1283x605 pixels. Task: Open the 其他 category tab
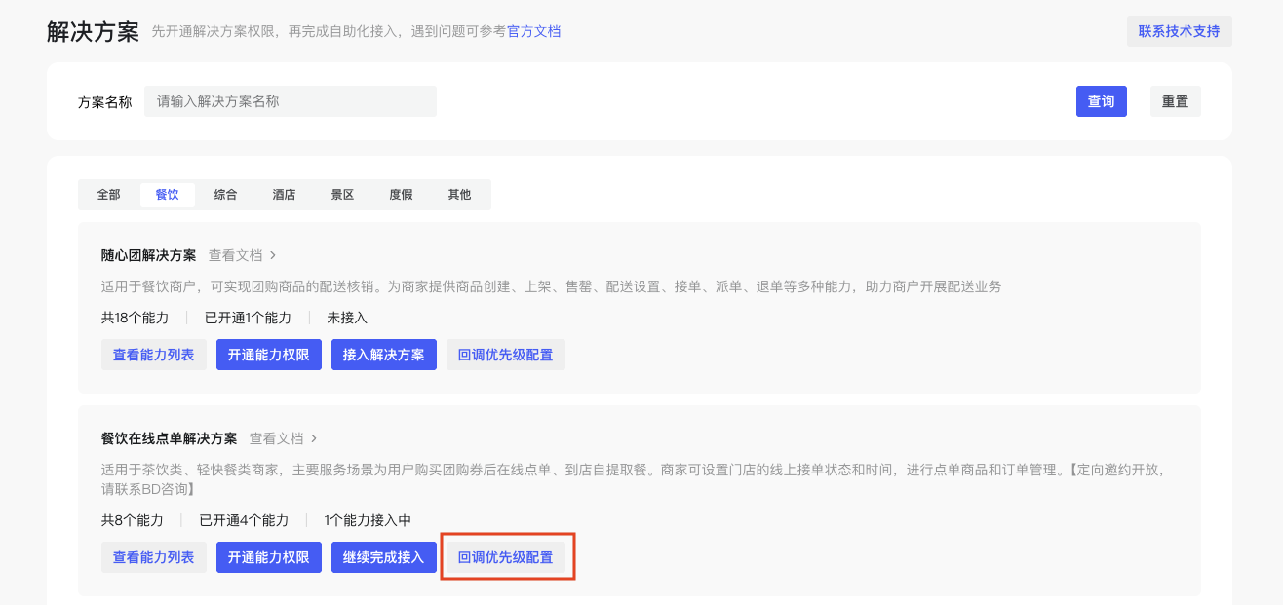pyautogui.click(x=459, y=195)
